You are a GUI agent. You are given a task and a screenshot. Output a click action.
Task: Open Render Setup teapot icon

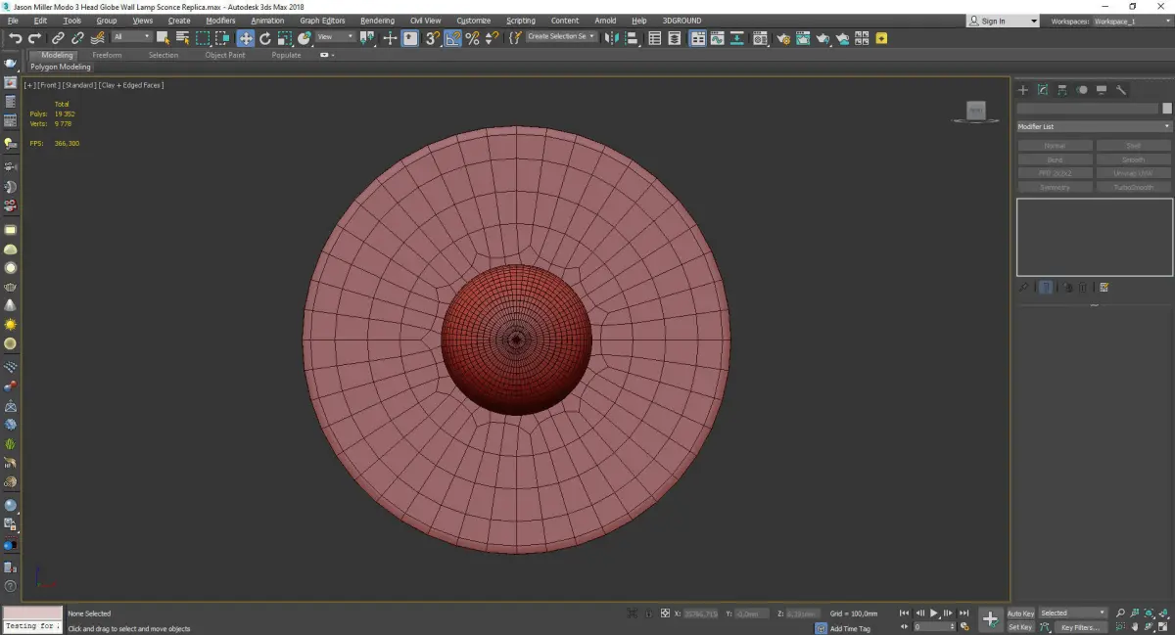[783, 38]
